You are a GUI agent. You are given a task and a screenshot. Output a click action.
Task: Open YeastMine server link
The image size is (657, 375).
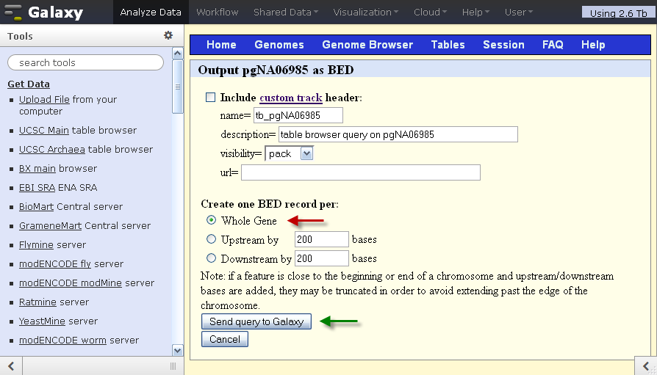[x=42, y=321]
